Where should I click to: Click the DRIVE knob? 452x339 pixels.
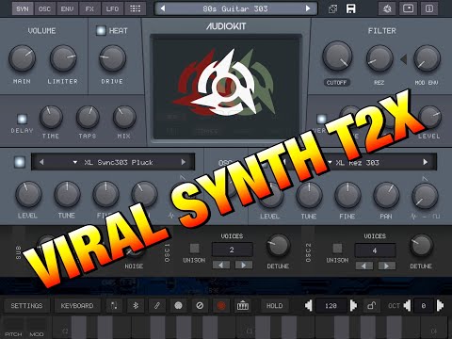coord(112,58)
